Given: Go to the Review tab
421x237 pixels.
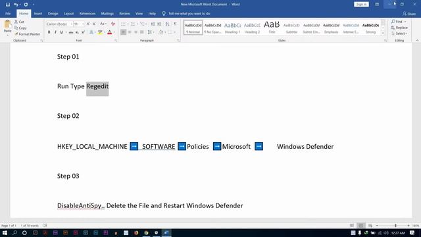Looking at the screenshot, I should [x=124, y=13].
